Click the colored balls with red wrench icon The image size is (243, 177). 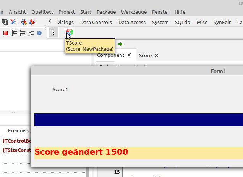[x=32, y=22]
